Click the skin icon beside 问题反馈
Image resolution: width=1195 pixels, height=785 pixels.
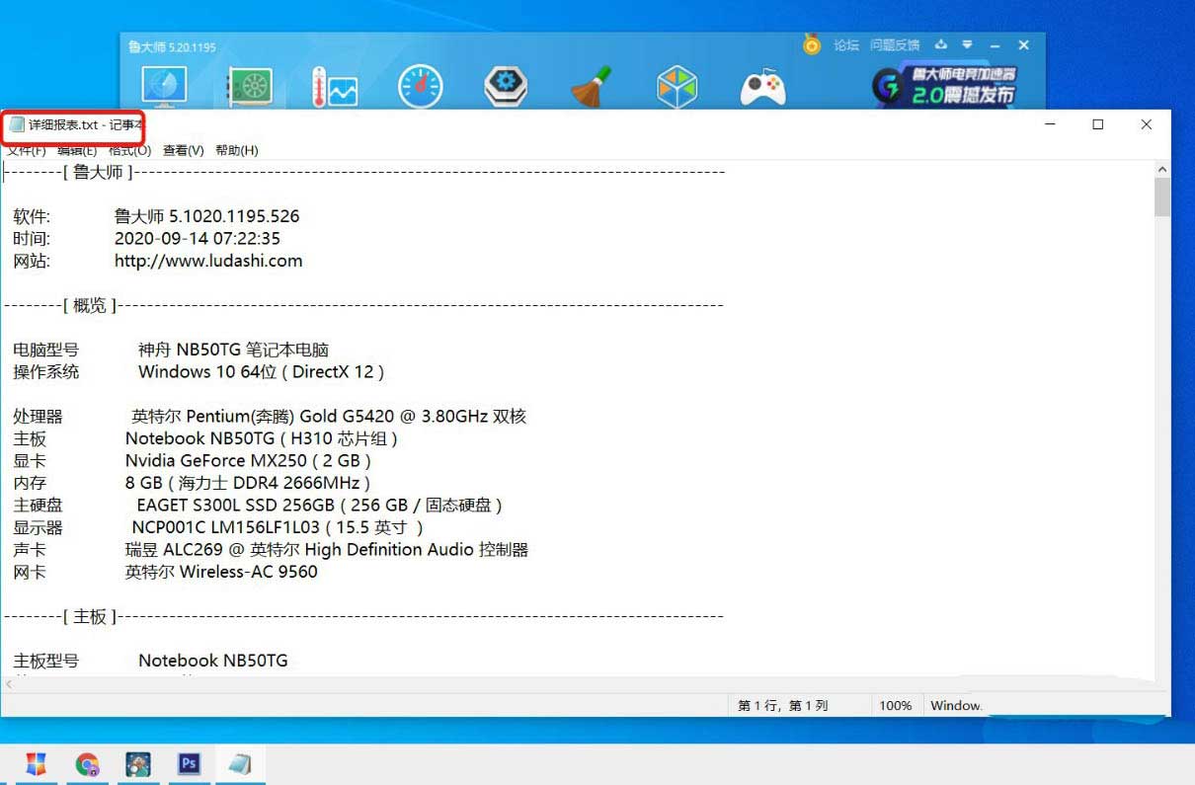pos(941,44)
